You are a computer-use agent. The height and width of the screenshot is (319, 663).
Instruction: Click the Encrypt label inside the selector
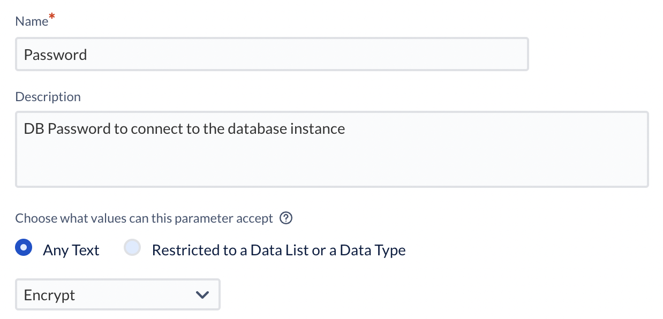click(49, 294)
